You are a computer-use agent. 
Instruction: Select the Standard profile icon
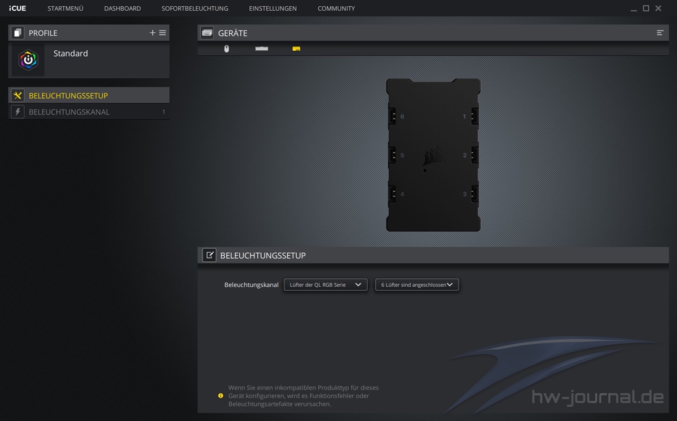tap(28, 60)
